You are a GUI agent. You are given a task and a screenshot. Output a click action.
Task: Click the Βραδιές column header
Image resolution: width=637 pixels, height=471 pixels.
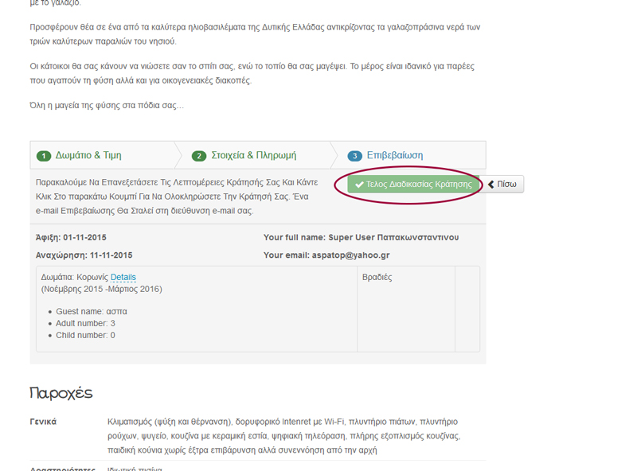(377, 278)
